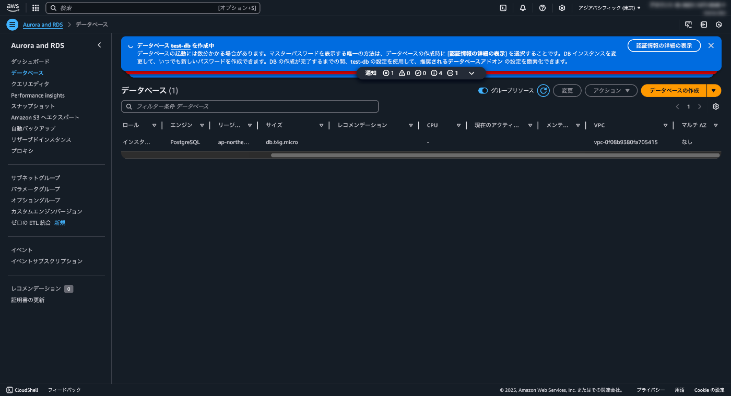Sort by VPC column

coord(666,125)
